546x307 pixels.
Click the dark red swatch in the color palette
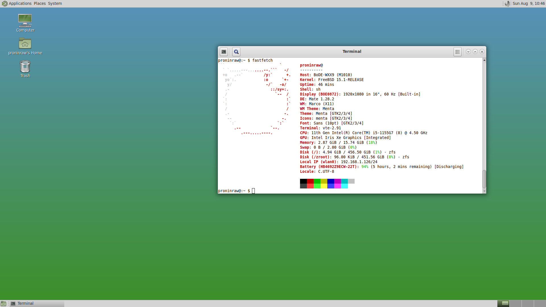(310, 181)
